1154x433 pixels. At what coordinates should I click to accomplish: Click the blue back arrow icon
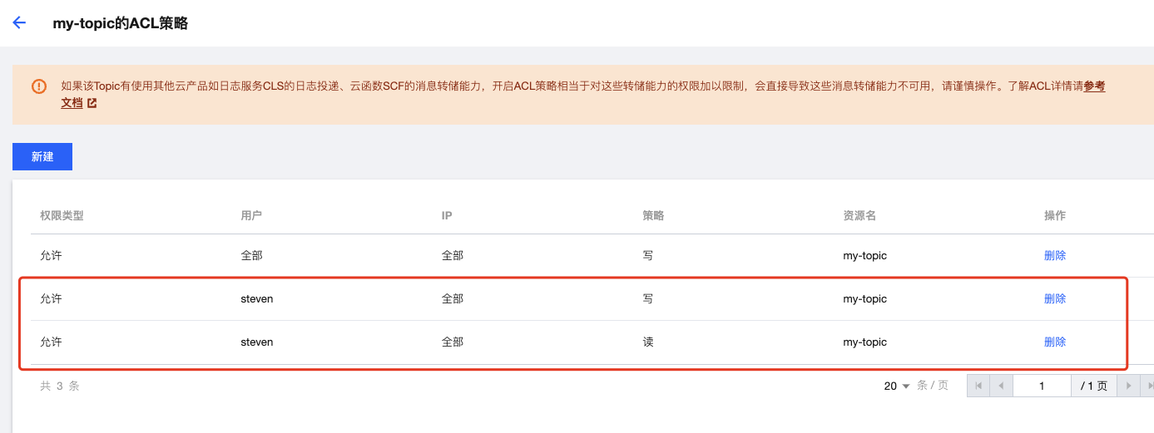click(x=19, y=23)
